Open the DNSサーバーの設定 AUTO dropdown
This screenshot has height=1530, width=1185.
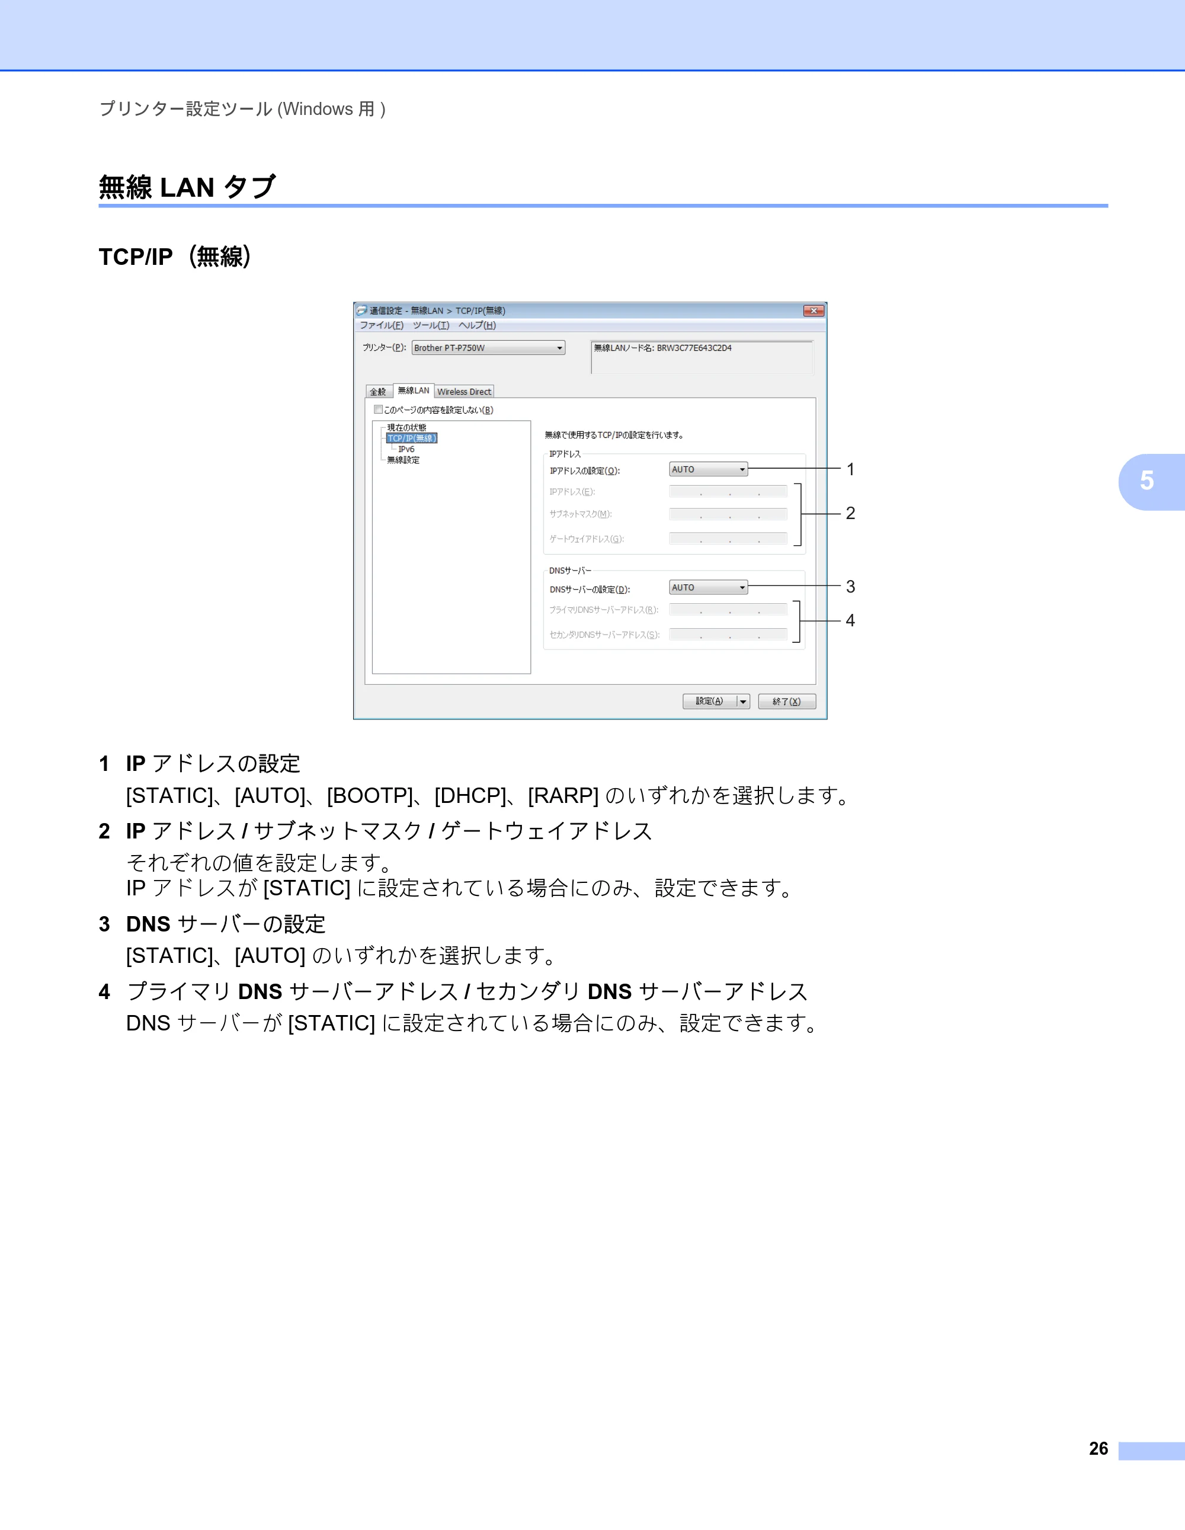coord(708,587)
